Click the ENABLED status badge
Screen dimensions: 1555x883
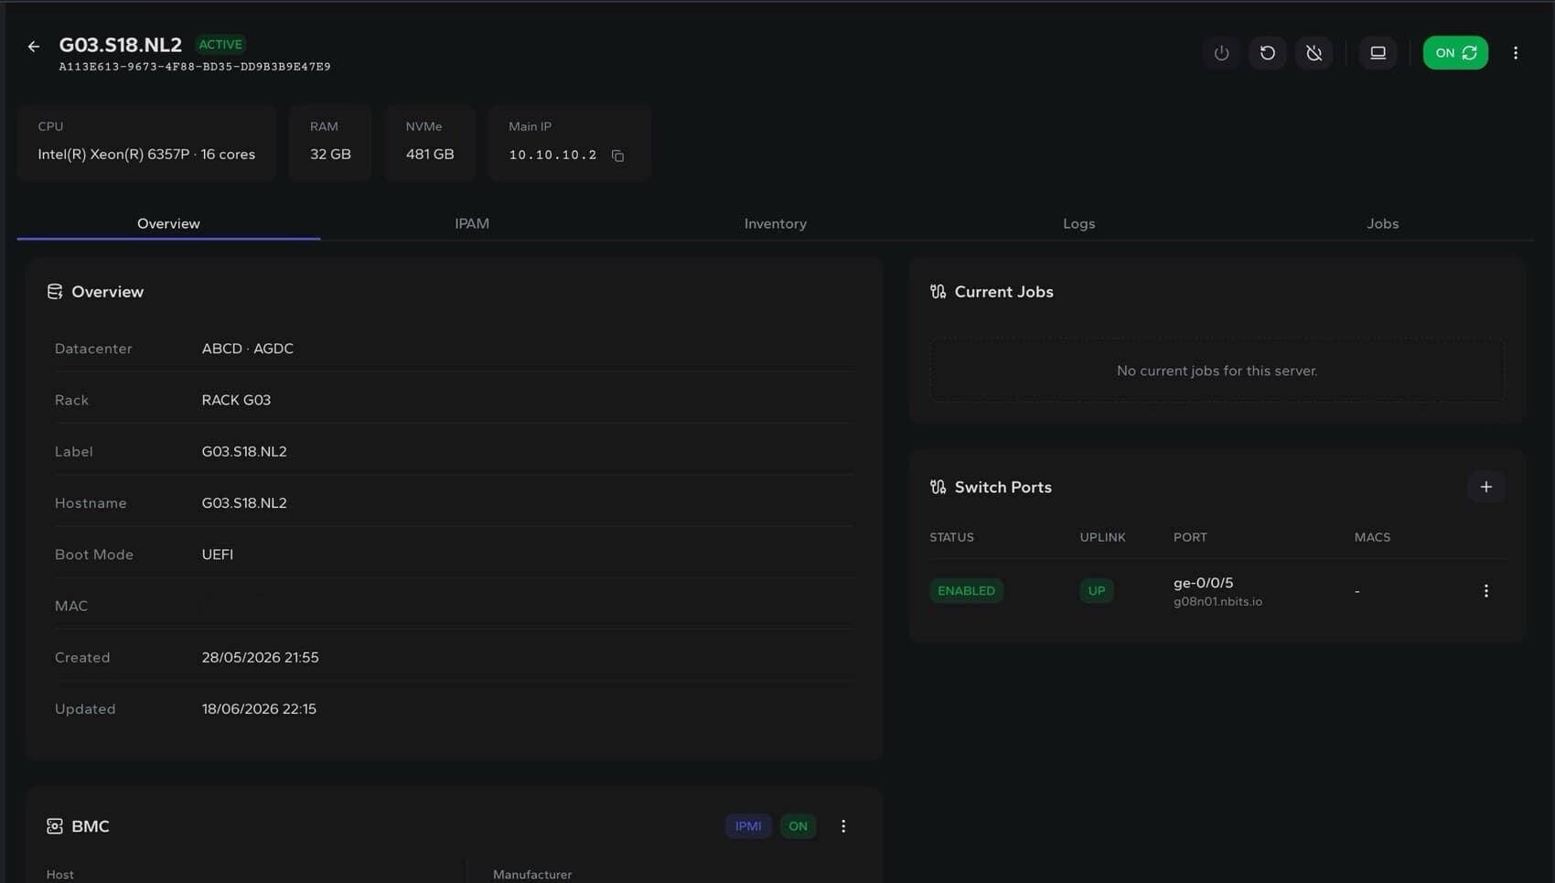click(967, 591)
